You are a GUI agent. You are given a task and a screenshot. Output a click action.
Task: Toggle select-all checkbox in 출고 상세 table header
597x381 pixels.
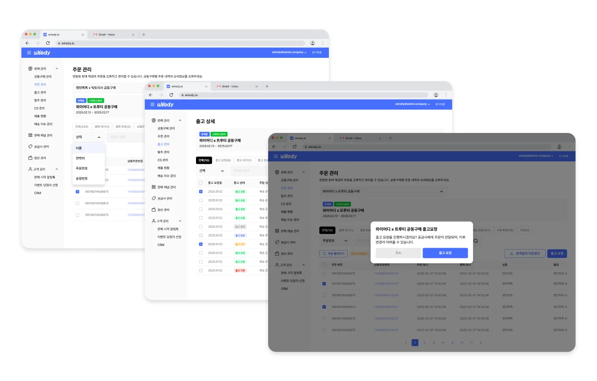coord(200,183)
